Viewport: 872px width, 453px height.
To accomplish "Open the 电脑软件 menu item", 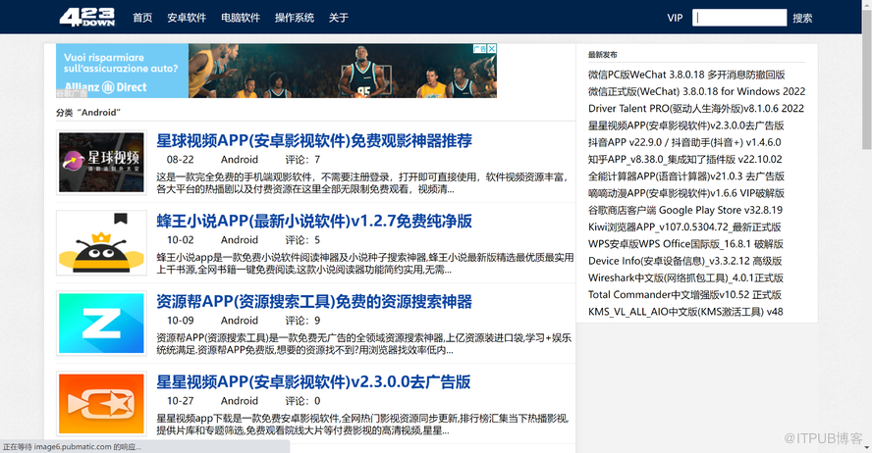I will pos(241,18).
